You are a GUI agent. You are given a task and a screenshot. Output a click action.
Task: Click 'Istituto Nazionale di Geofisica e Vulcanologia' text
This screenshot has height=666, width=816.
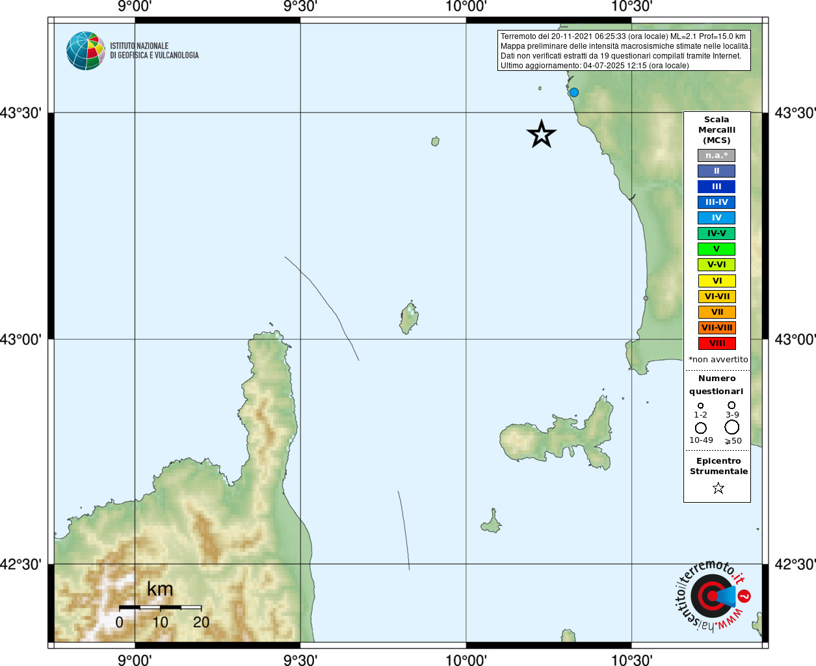pyautogui.click(x=154, y=51)
